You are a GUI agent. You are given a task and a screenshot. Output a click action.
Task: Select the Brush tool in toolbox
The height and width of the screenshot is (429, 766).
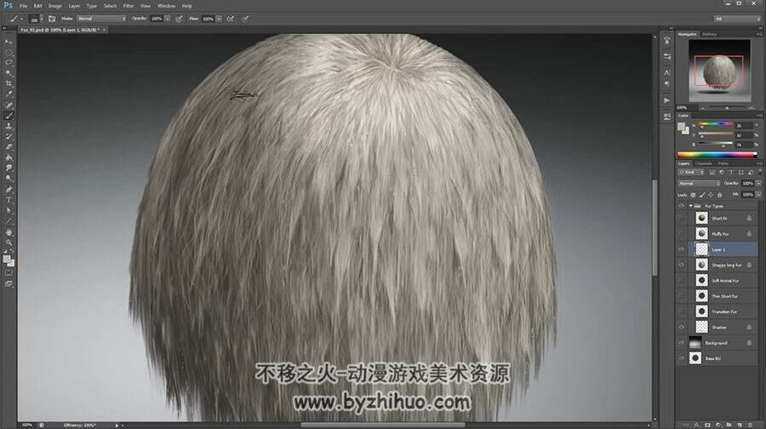tap(9, 116)
